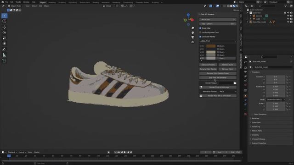Open rotation Mode Quaternion dropdown
The width and height of the screenshot is (294, 165).
point(276,100)
